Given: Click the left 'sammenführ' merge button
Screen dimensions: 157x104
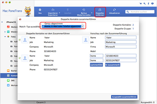Looking at the screenshot, I should pyautogui.click(x=96, y=65).
